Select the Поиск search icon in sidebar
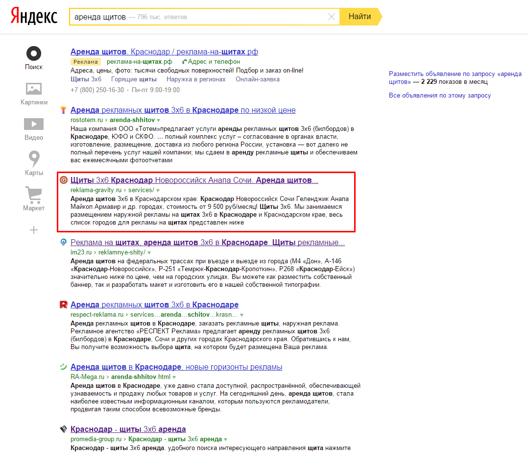This screenshot has width=528, height=453. (x=34, y=53)
